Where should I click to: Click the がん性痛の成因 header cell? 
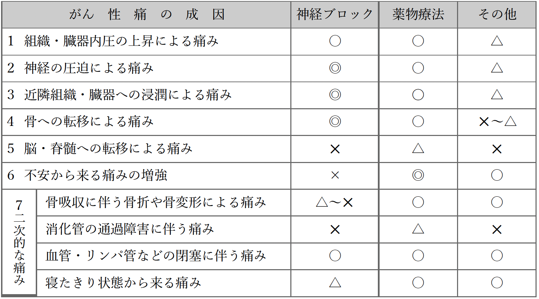[x=147, y=15]
